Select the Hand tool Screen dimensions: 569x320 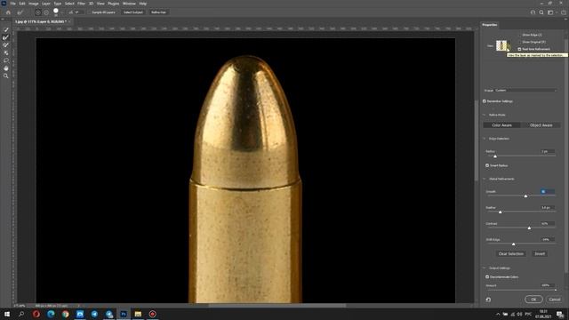6,68
